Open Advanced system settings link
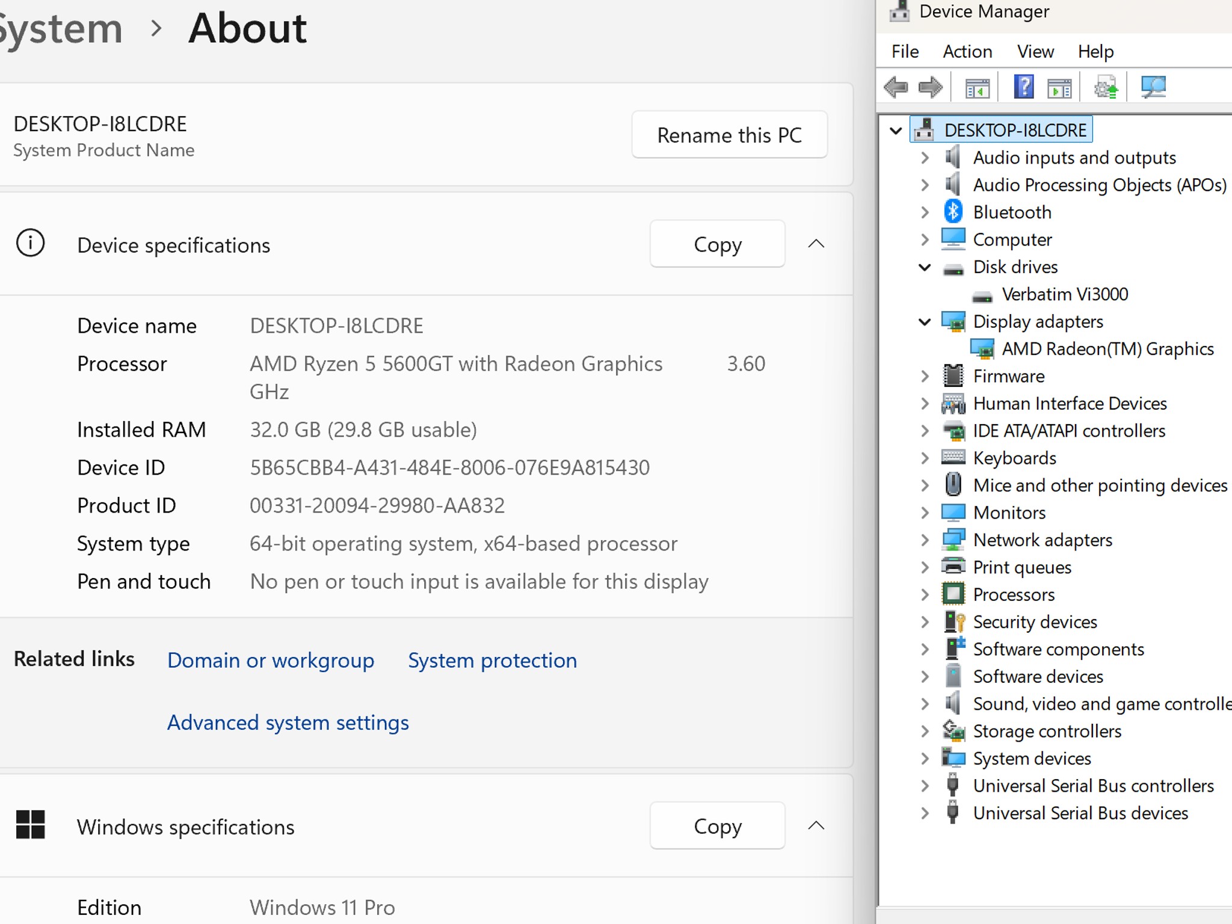The image size is (1232, 924). (288, 722)
